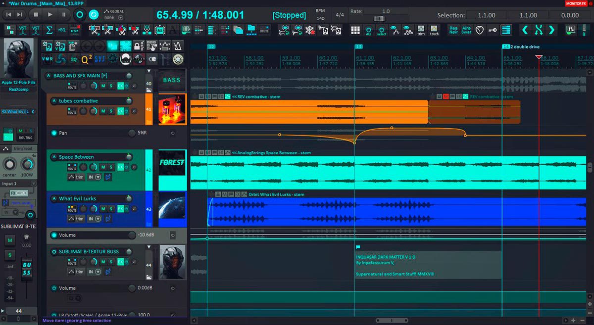This screenshot has width=594, height=325.
Task: Adjust the playback Rate slider
Action: tap(380, 18)
